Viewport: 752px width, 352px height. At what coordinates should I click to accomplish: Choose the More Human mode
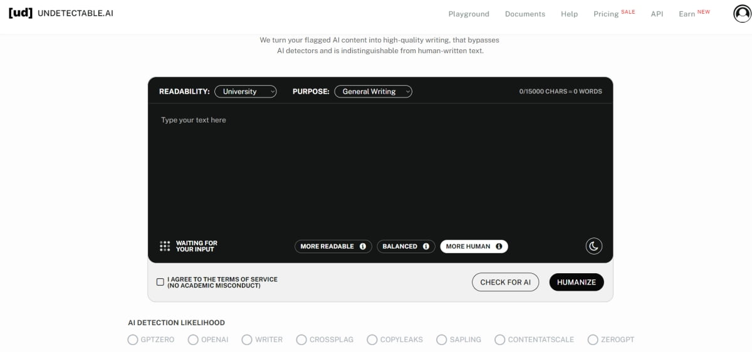pyautogui.click(x=474, y=246)
